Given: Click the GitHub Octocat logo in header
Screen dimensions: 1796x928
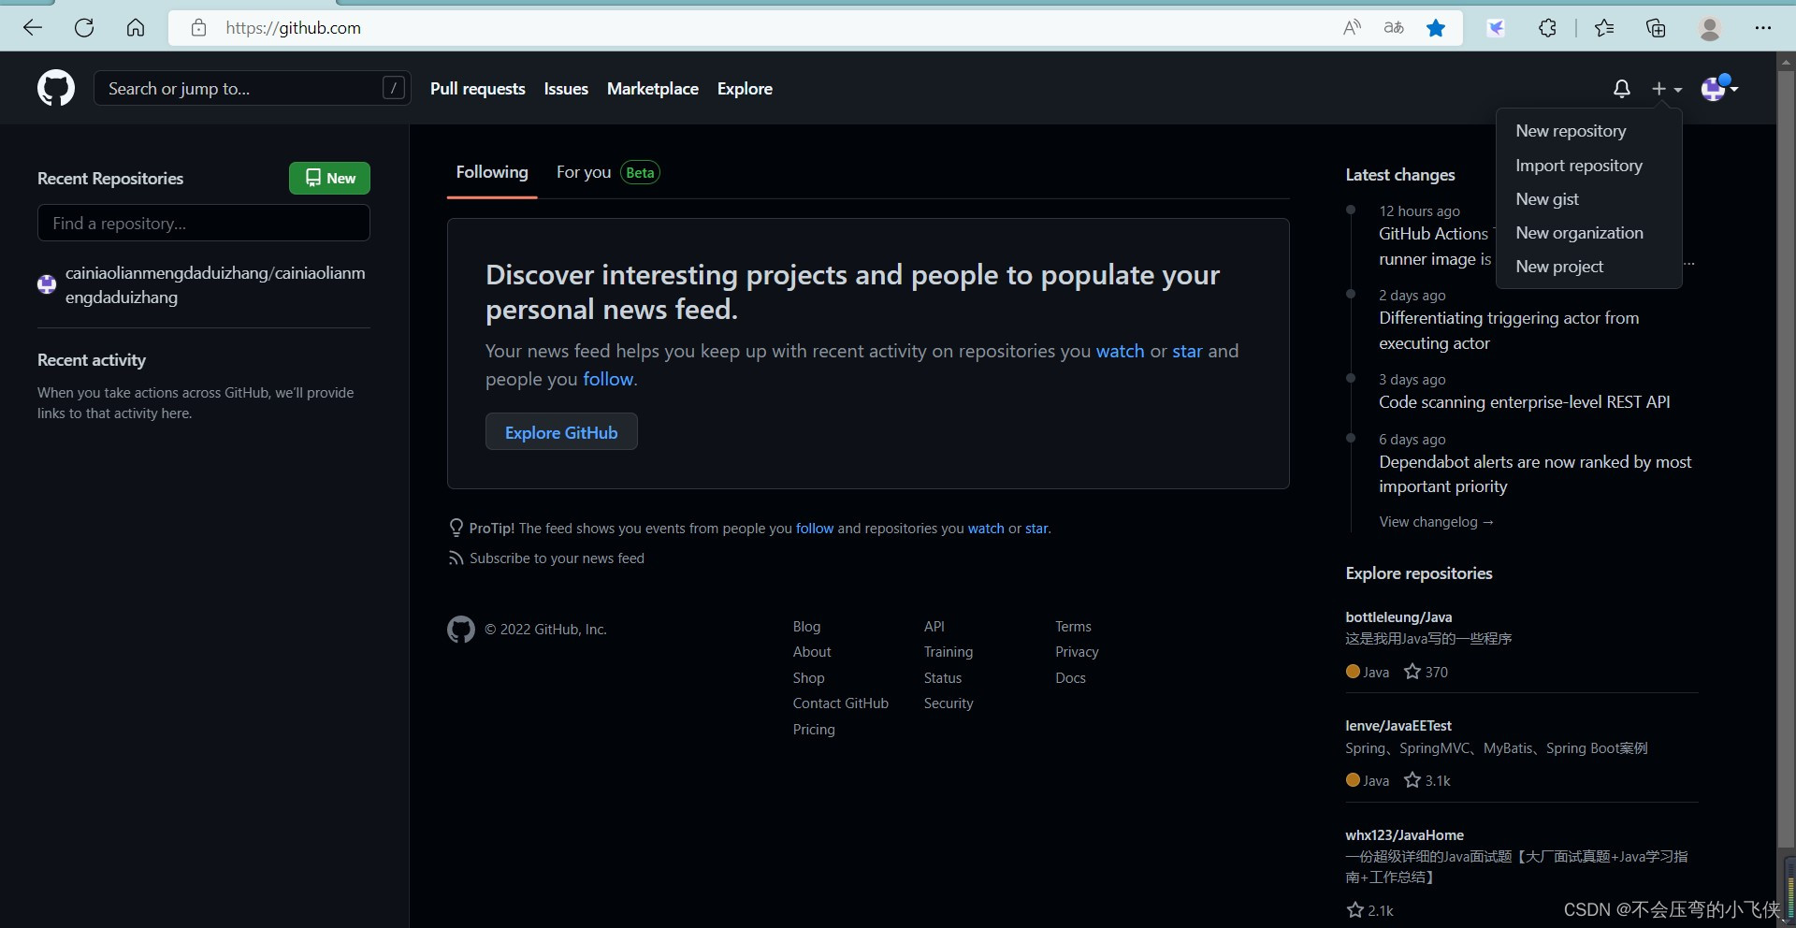Looking at the screenshot, I should [x=56, y=88].
